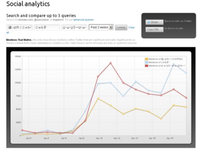Focus the third query input field
The height and width of the screenshot is (149, 197).
click(x=74, y=28)
